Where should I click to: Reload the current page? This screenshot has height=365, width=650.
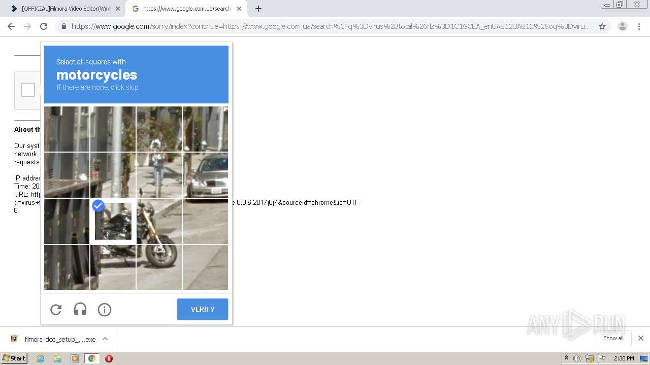tap(44, 26)
